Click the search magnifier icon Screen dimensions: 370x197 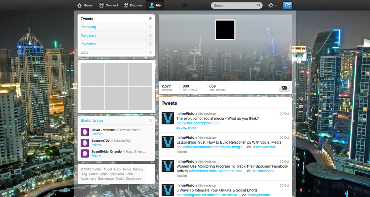pos(259,5)
